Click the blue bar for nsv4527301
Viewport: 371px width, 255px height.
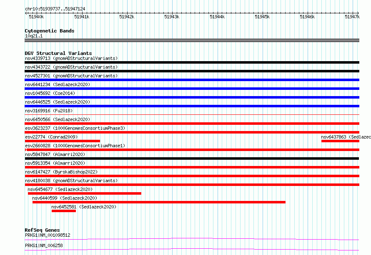[x=192, y=80]
